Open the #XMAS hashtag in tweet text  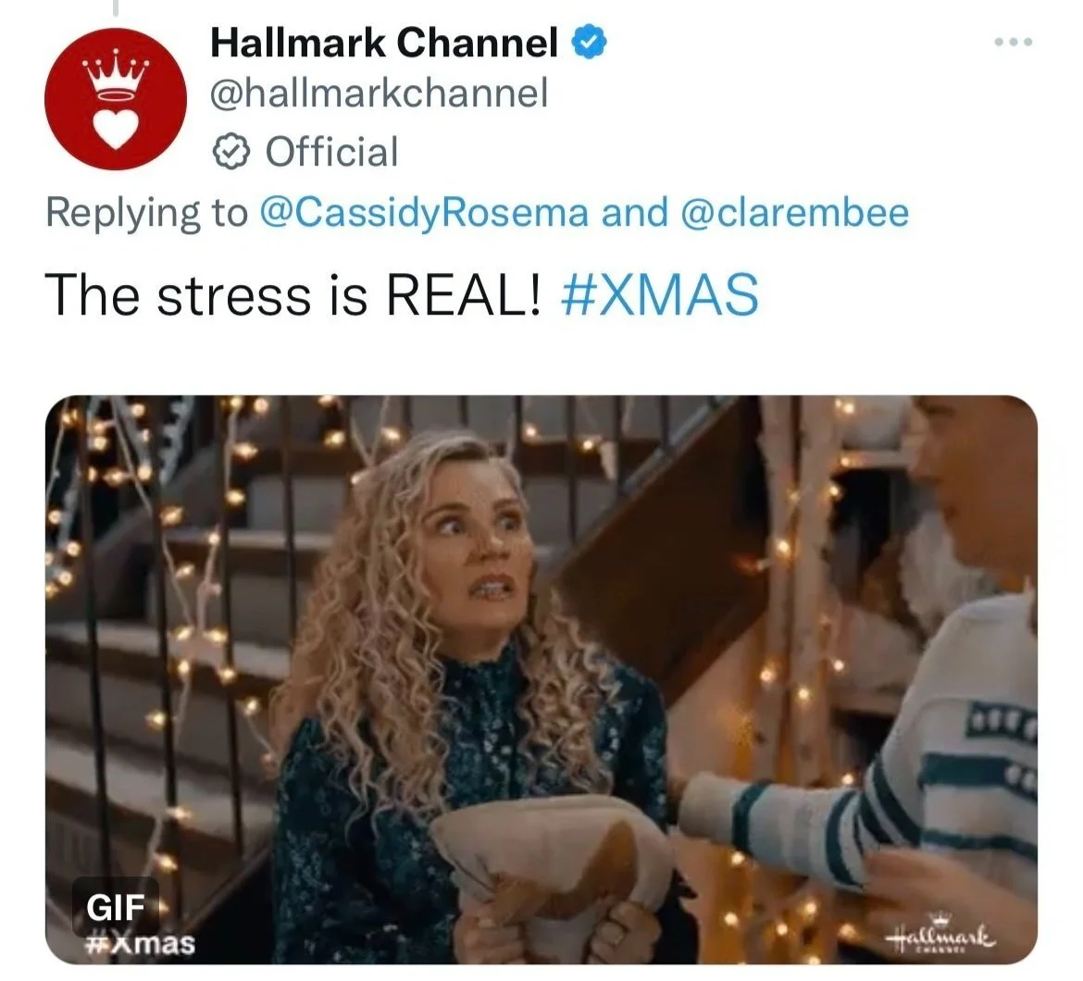[660, 294]
